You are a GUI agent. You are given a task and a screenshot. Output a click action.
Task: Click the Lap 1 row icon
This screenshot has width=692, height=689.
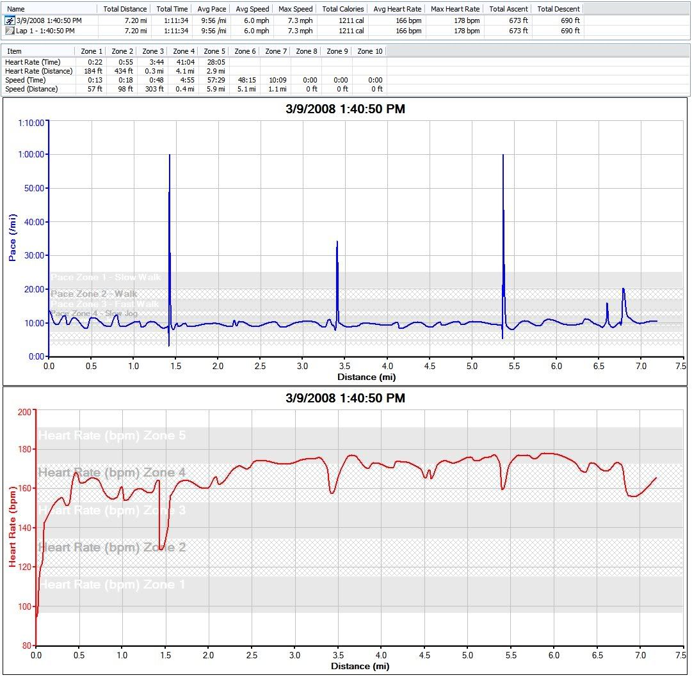[x=10, y=30]
